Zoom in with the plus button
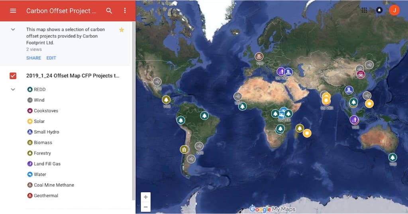 coord(146,197)
